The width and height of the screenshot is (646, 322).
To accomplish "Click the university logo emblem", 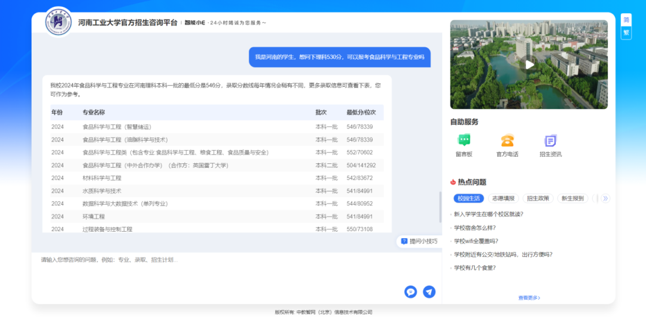I will point(59,22).
